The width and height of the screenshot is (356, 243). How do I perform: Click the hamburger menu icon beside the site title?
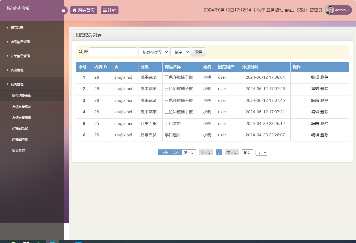63,10
